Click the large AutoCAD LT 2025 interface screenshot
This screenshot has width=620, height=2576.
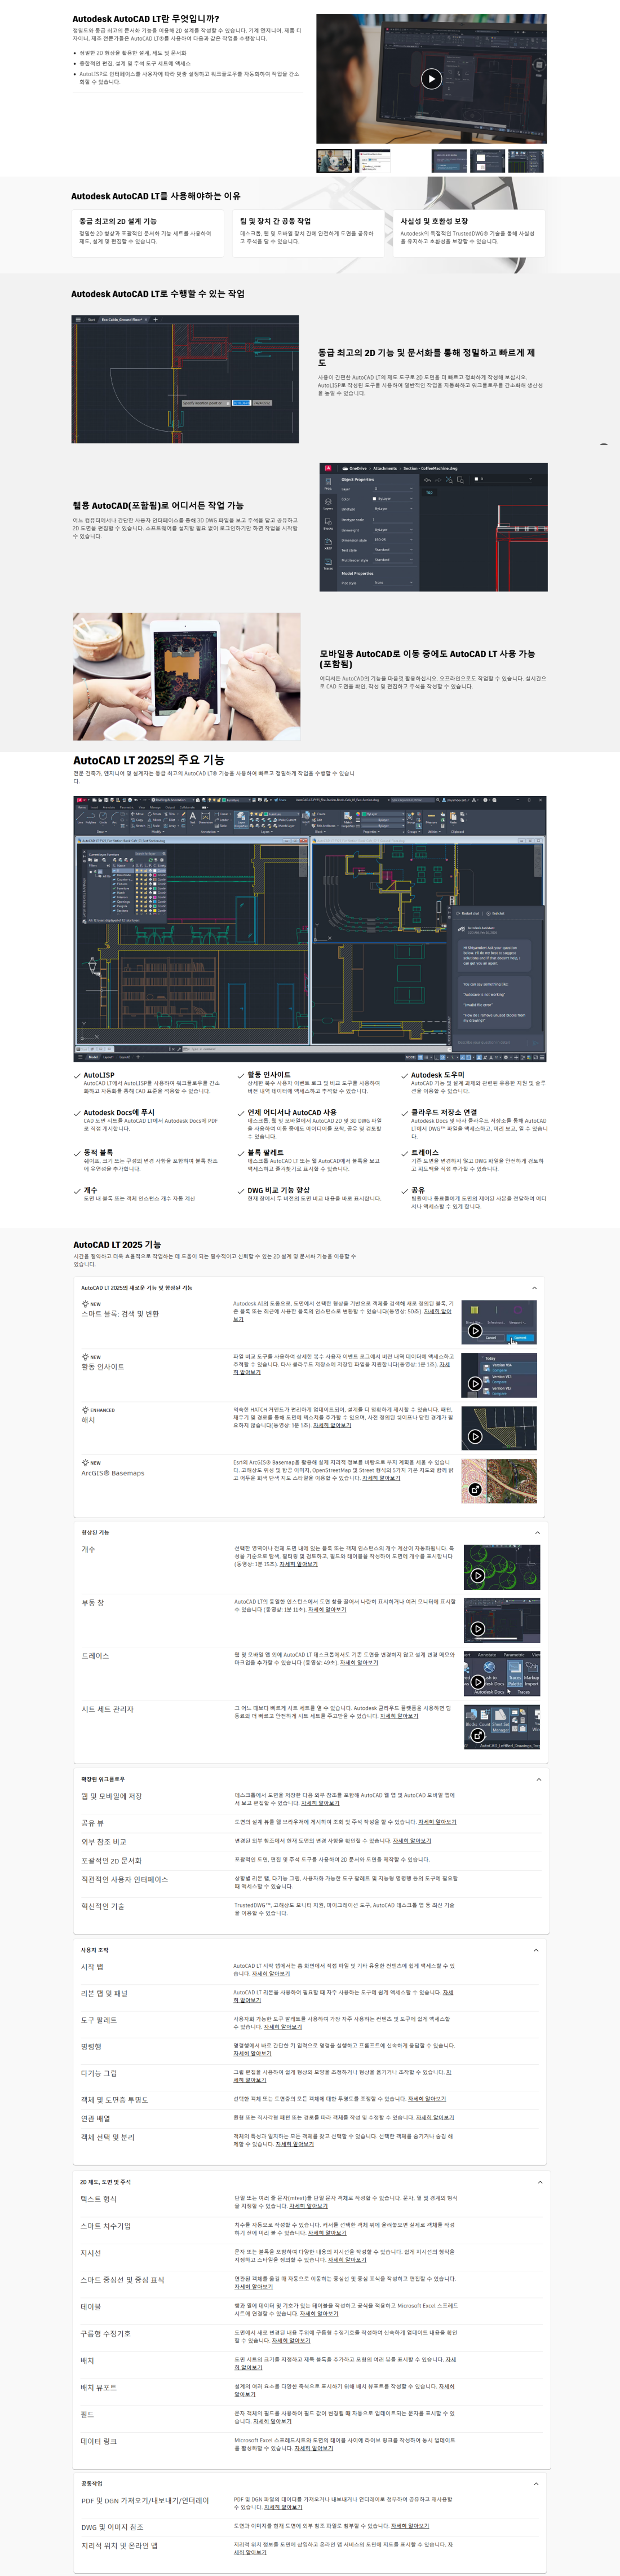pos(309,928)
